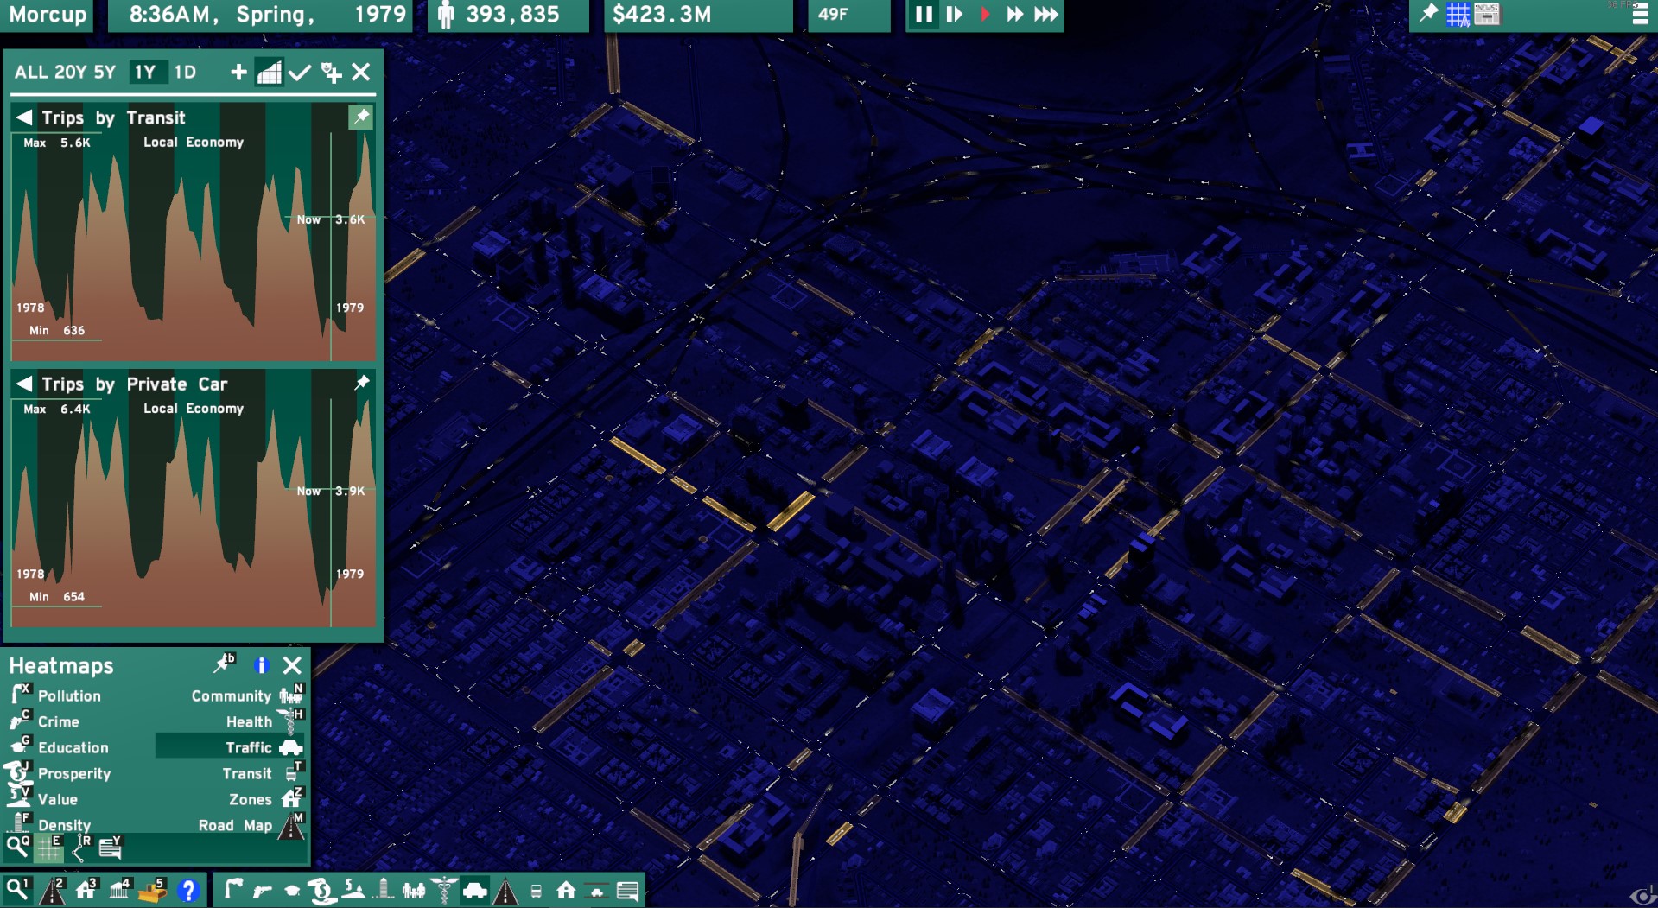Close the charts panel

361,72
